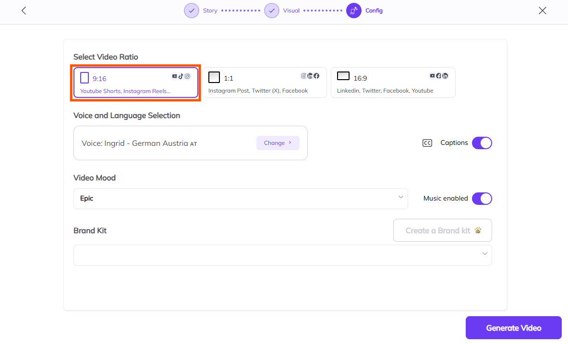Viewport: 568px width, 344px height.
Task: Click the Generate Video button
Action: pyautogui.click(x=514, y=328)
